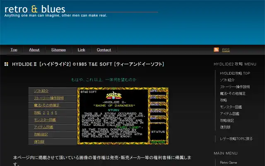
Task: Open 魔法・その他補足 in left game menu
Action: coord(47,105)
